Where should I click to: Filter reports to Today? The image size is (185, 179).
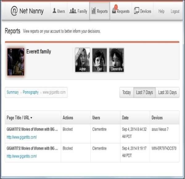(126, 92)
